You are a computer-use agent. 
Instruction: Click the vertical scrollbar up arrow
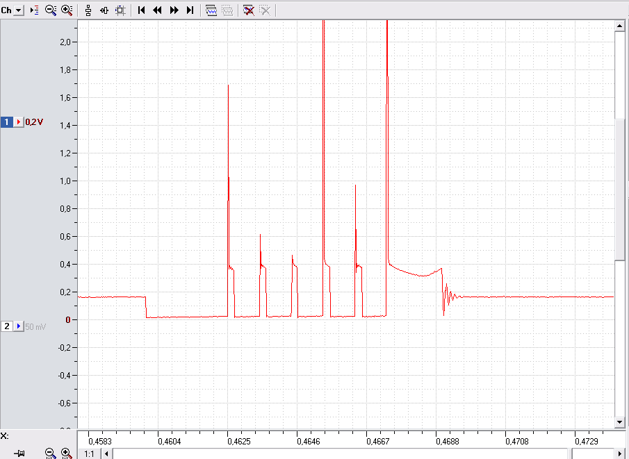[619, 26]
